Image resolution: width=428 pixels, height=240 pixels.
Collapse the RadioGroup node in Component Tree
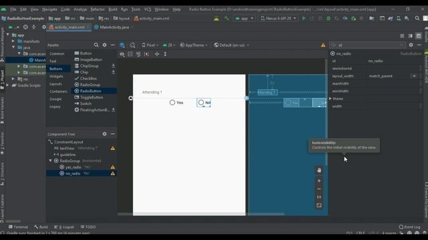[50, 161]
